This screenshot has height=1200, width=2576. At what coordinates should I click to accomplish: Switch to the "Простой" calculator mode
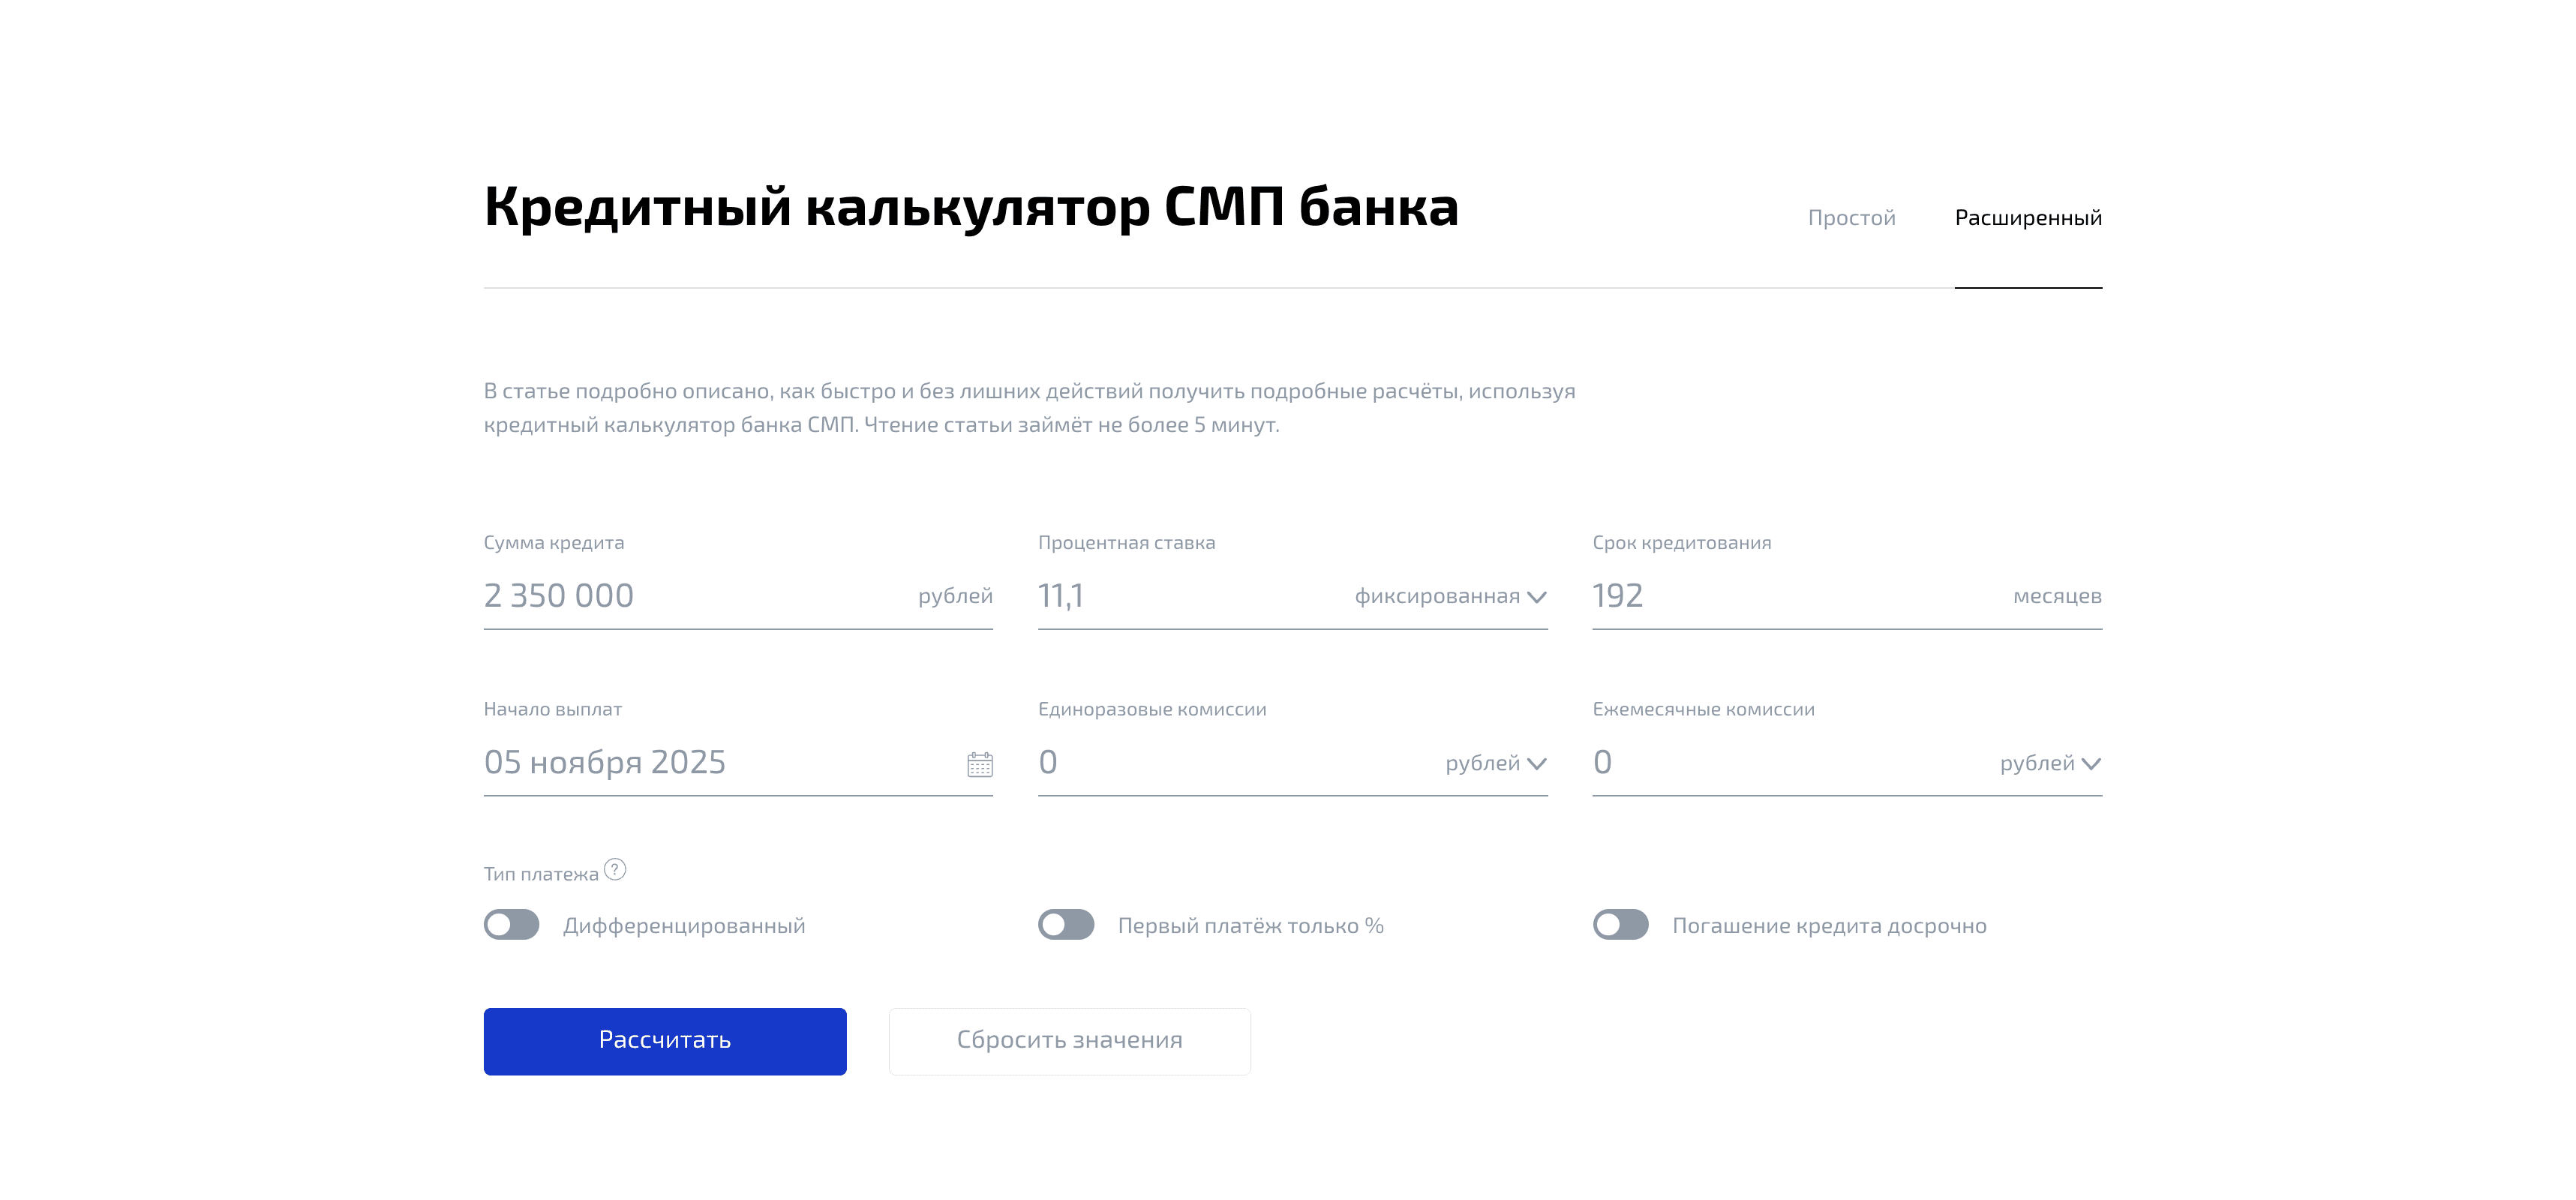click(1851, 217)
